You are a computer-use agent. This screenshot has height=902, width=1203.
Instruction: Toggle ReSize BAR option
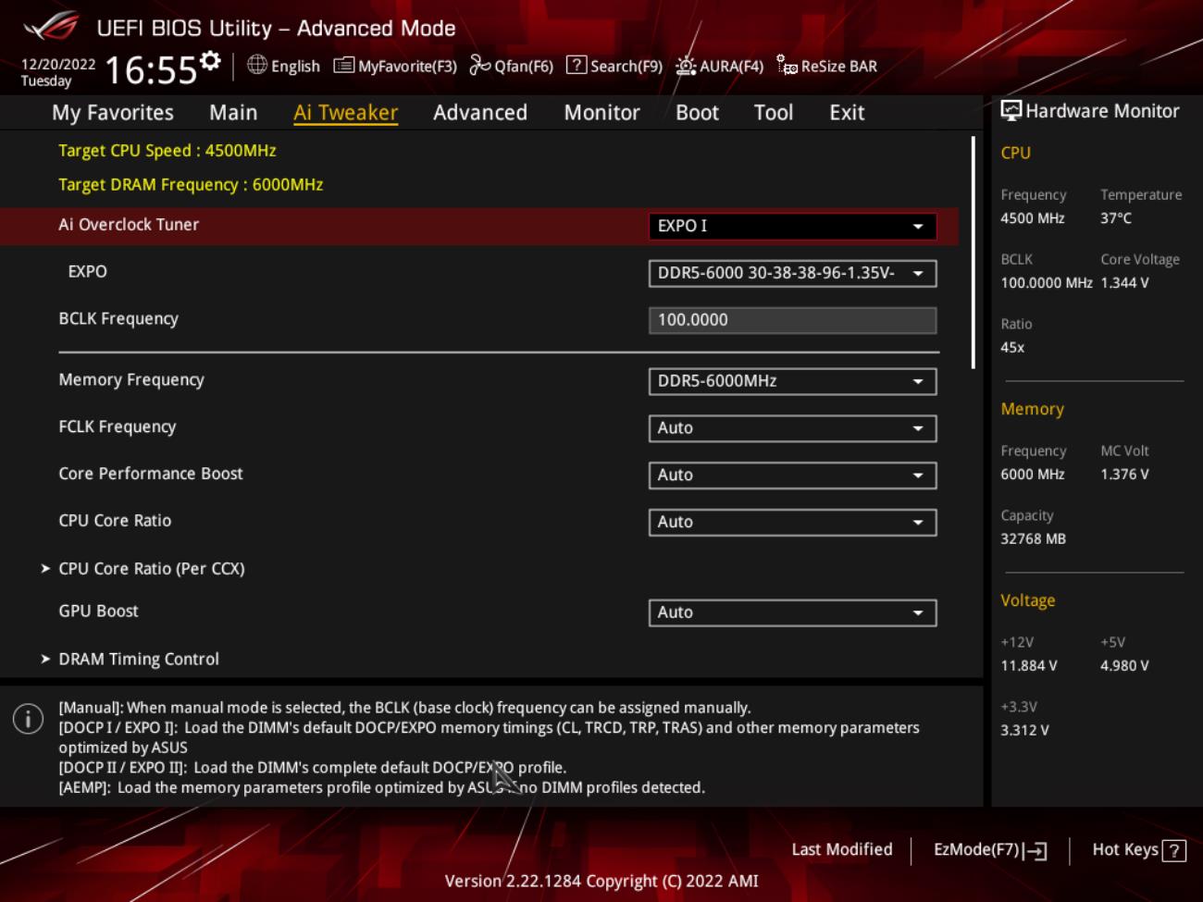(x=826, y=66)
